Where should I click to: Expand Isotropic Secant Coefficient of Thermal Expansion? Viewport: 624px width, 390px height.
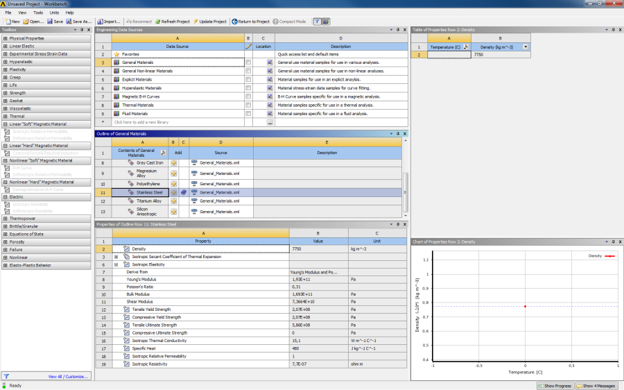pos(116,257)
